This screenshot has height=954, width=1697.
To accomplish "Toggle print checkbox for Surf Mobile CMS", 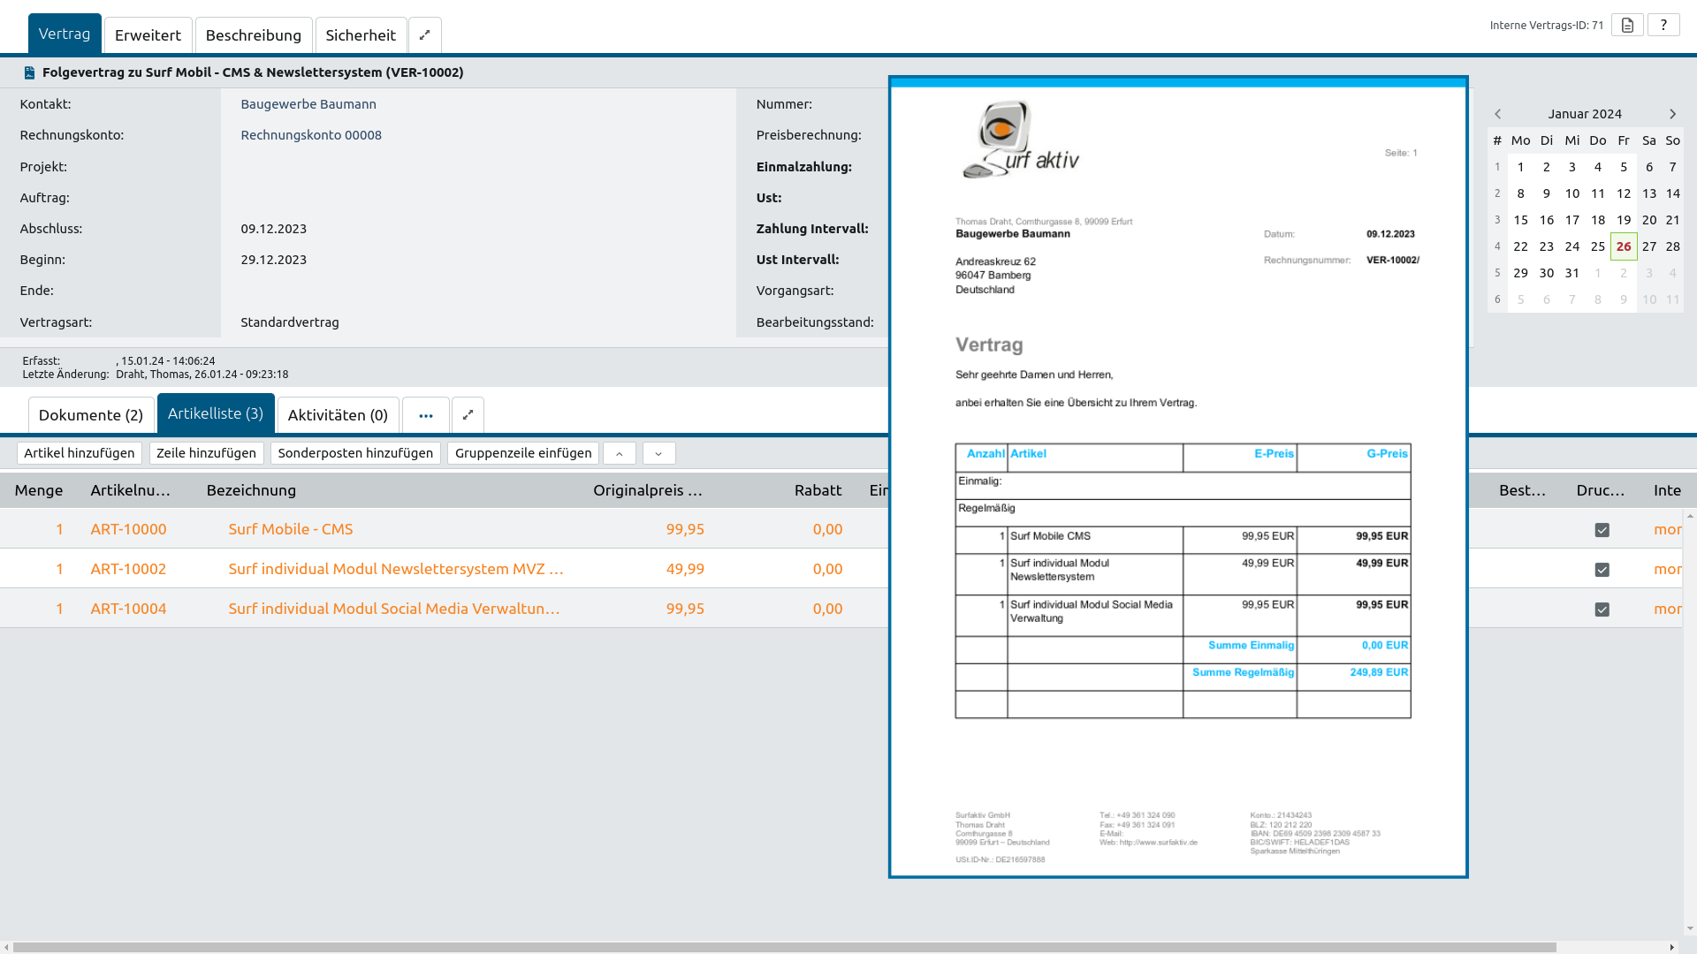I will pyautogui.click(x=1602, y=530).
